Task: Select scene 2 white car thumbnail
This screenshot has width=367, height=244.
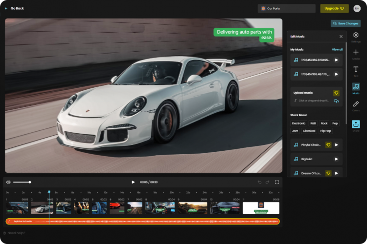Action: point(42,208)
